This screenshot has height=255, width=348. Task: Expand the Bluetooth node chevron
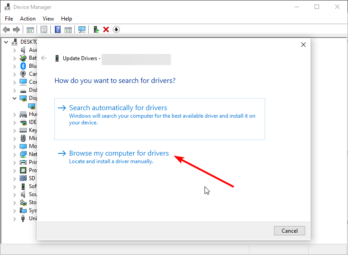coord(14,66)
